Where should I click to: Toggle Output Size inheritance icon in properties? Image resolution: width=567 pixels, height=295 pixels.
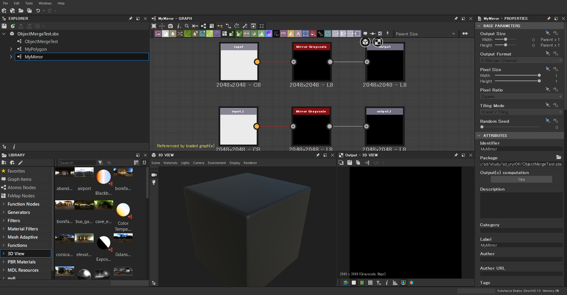(548, 34)
